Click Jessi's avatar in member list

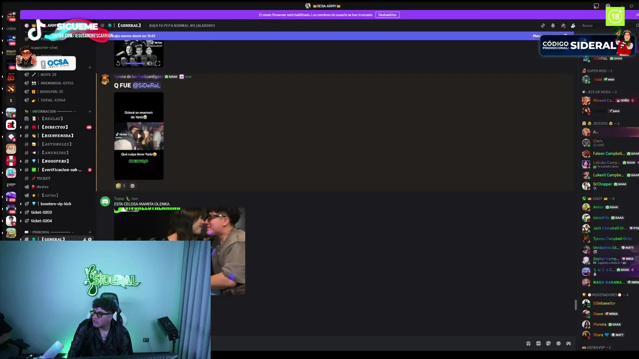pyautogui.click(x=586, y=79)
